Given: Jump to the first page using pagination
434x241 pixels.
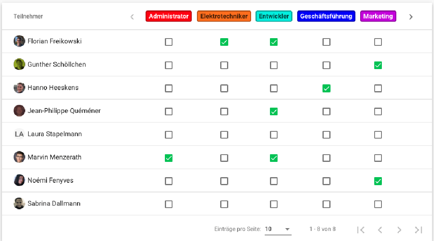Looking at the screenshot, I should tap(361, 229).
